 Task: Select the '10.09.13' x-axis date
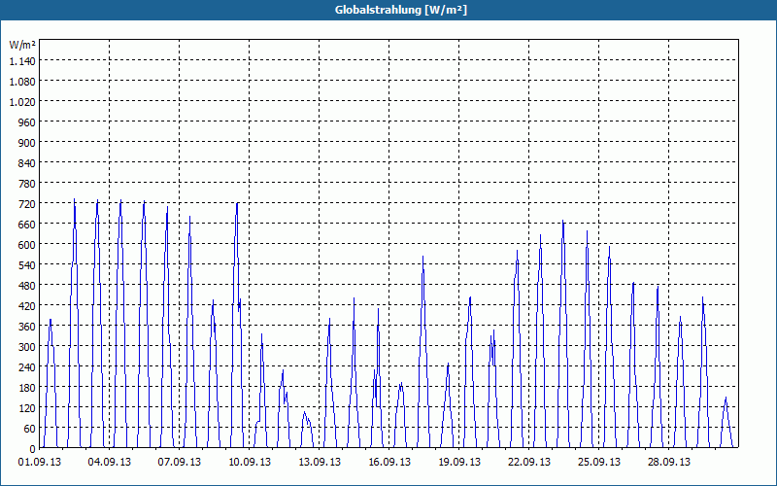tap(250, 463)
